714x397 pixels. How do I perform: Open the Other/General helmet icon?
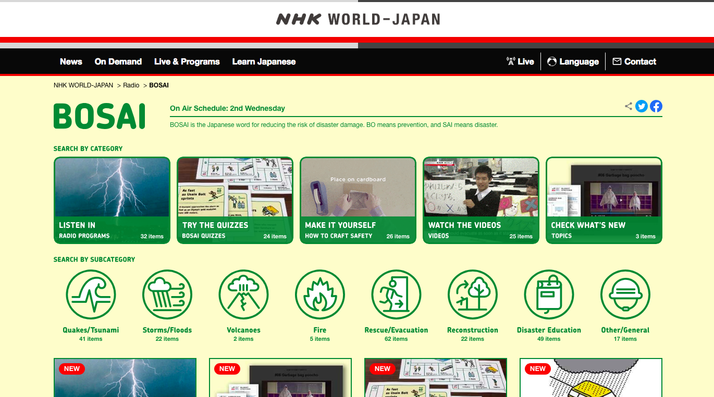click(x=625, y=294)
